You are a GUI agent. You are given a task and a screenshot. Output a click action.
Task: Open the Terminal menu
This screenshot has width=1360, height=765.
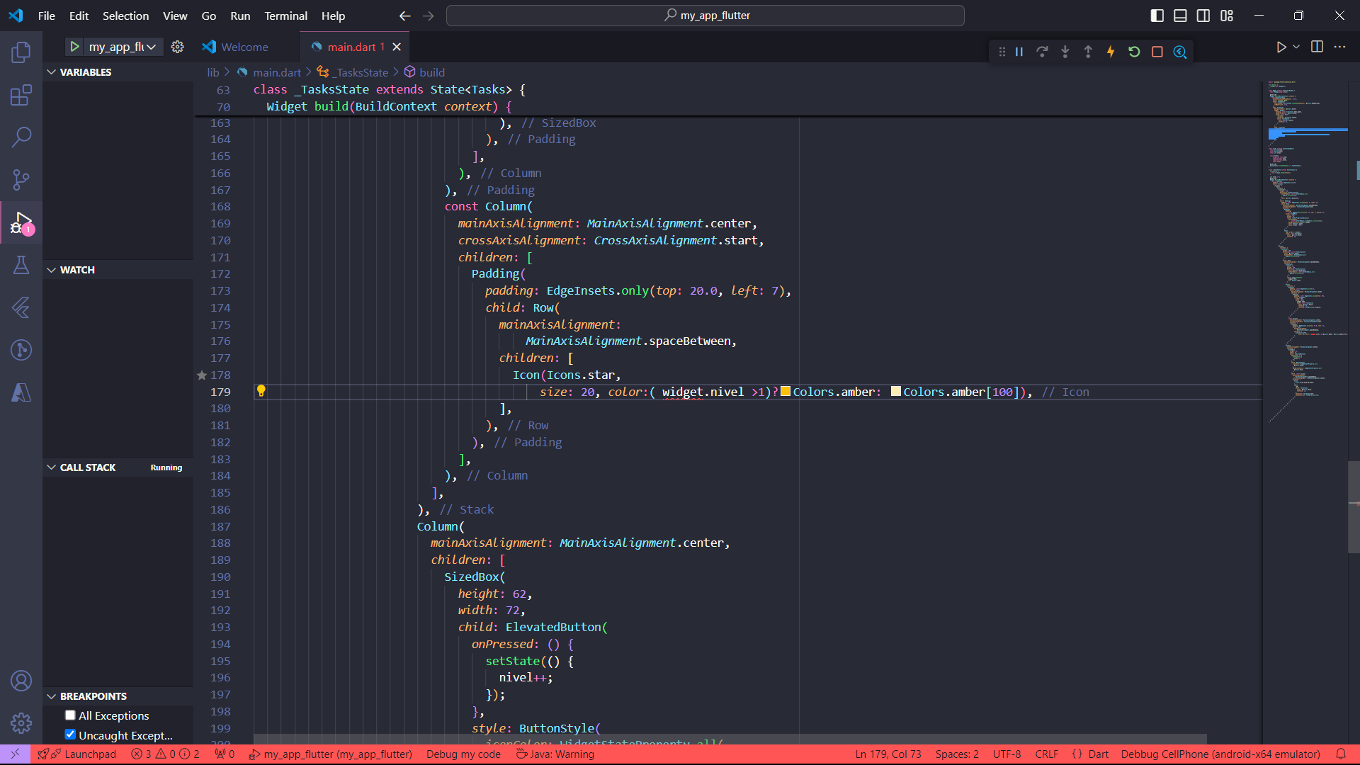[x=285, y=16]
